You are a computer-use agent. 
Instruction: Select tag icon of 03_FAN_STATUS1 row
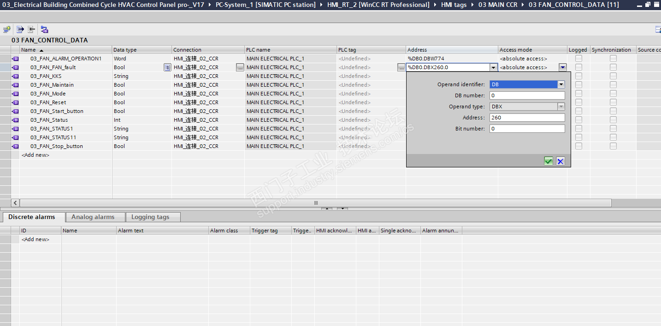(15, 129)
